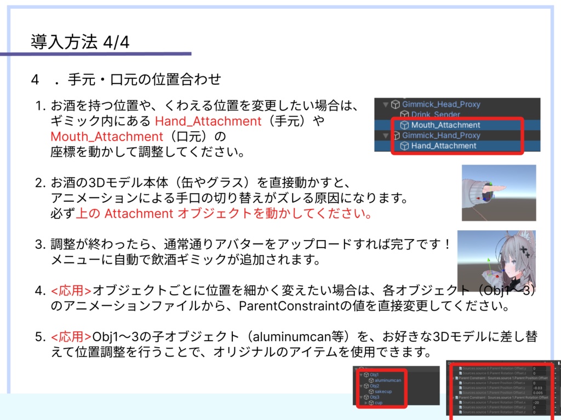This screenshot has height=420, width=561.
Task: Click the cube icon beside Gimmick_Head_Proxy
Action: [395, 104]
